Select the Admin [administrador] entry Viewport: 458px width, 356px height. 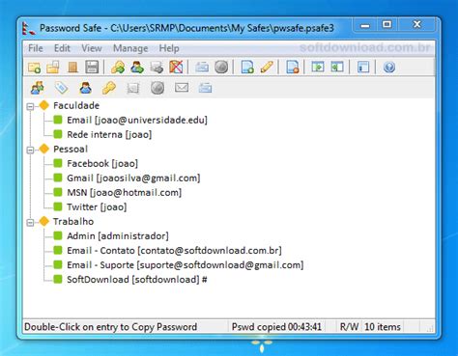118,235
